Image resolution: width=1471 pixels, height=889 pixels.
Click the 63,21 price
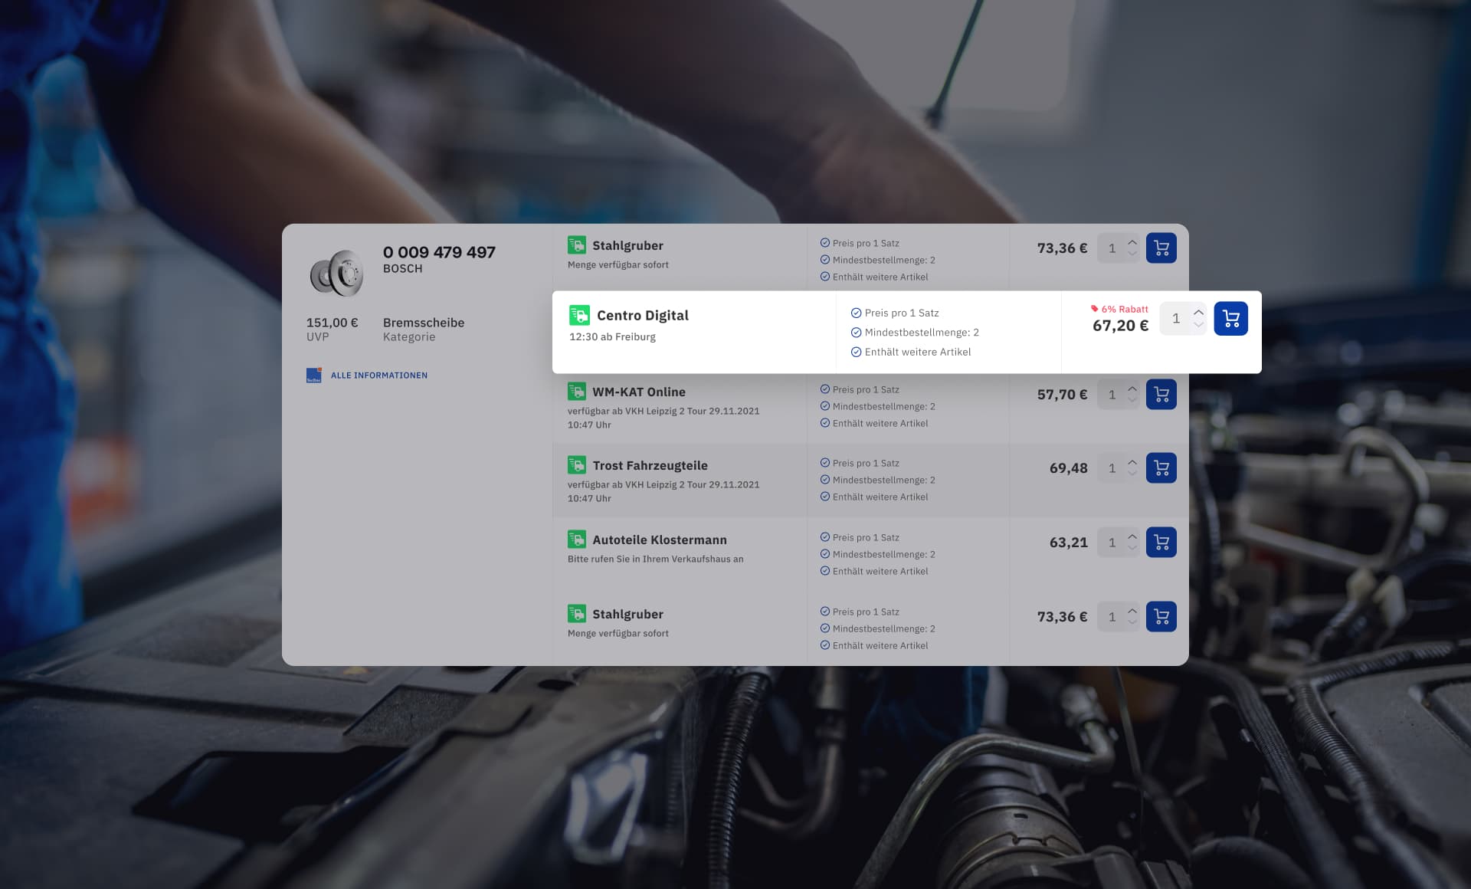coord(1068,543)
